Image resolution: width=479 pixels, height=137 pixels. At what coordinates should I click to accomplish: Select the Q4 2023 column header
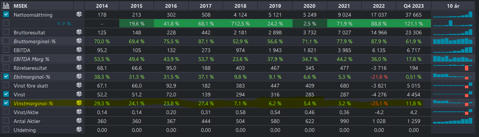pyautogui.click(x=414, y=6)
